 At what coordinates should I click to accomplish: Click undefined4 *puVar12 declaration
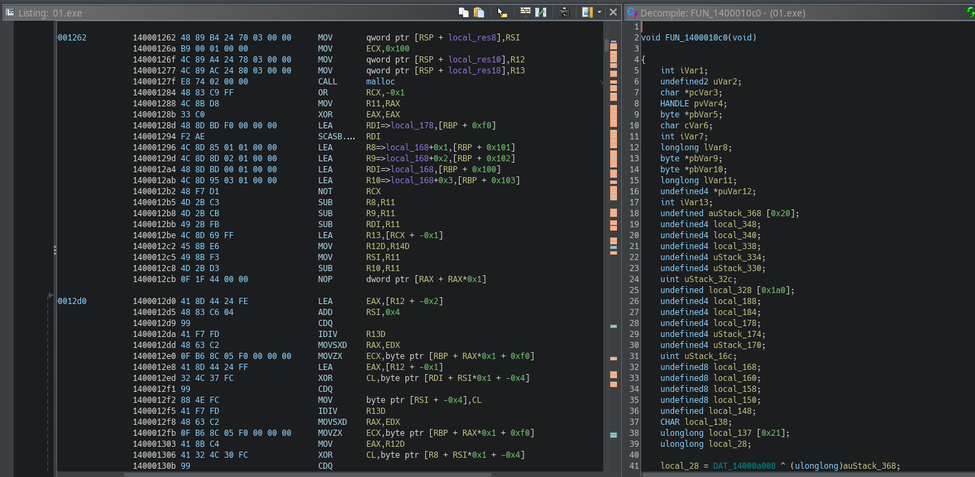708,191
